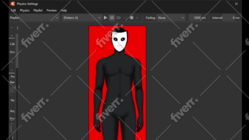
Task: Close the Physics Settings window
Action: coord(236,4)
